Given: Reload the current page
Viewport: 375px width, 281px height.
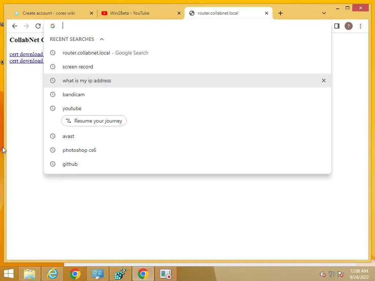Looking at the screenshot, I should [38, 26].
